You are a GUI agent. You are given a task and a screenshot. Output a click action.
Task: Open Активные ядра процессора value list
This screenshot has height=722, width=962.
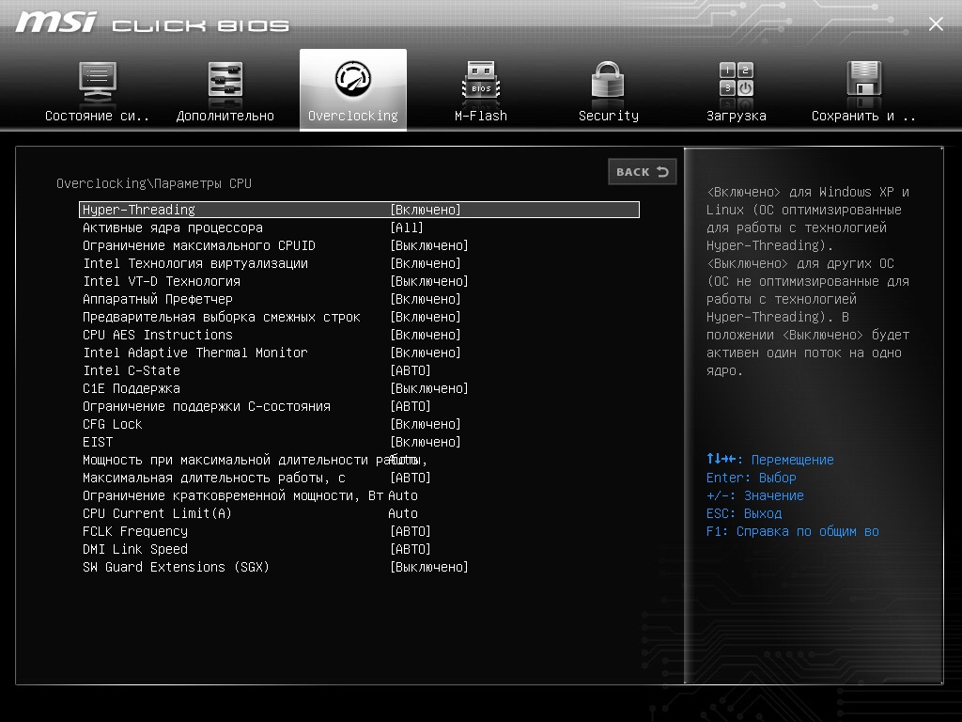tap(406, 228)
